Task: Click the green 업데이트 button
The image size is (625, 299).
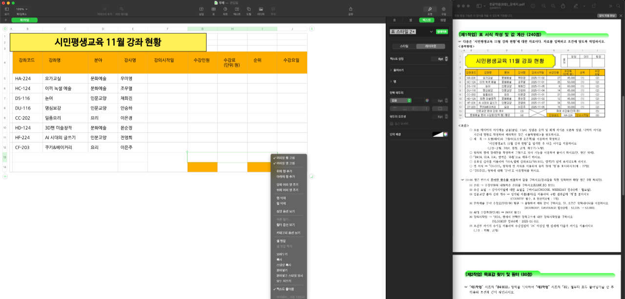Action: click(441, 32)
